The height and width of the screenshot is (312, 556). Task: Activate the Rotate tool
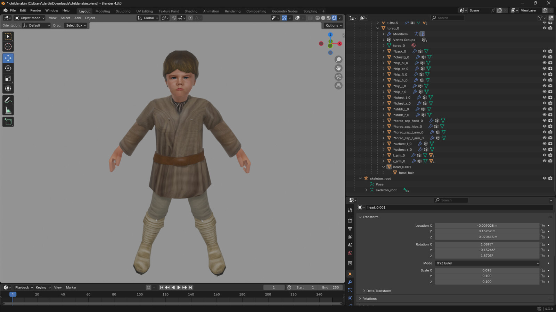[x=8, y=68]
